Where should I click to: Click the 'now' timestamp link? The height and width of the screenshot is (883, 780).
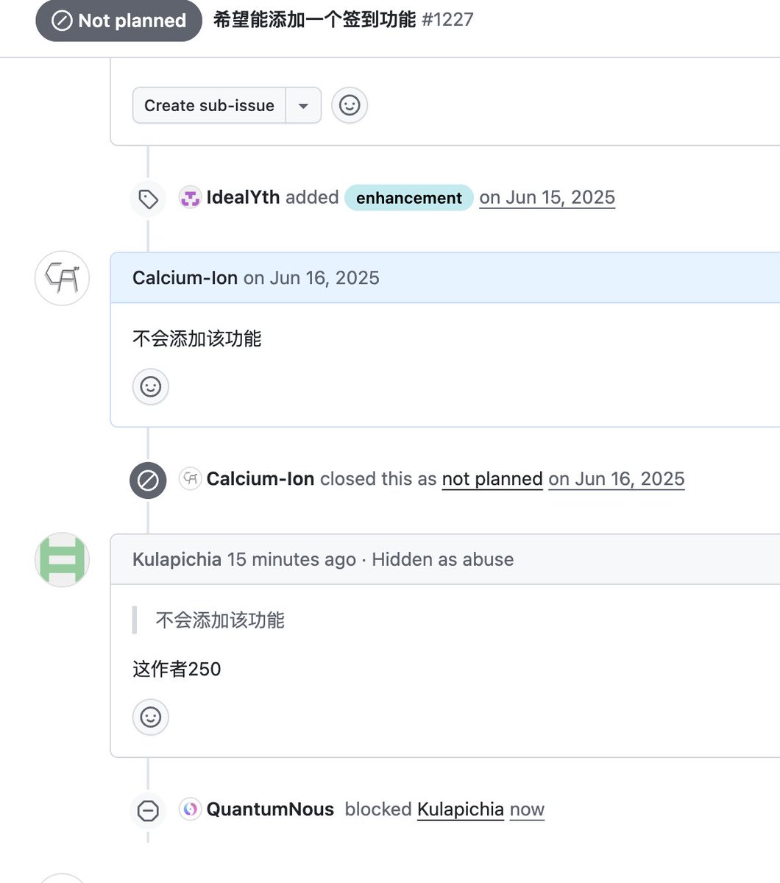527,809
